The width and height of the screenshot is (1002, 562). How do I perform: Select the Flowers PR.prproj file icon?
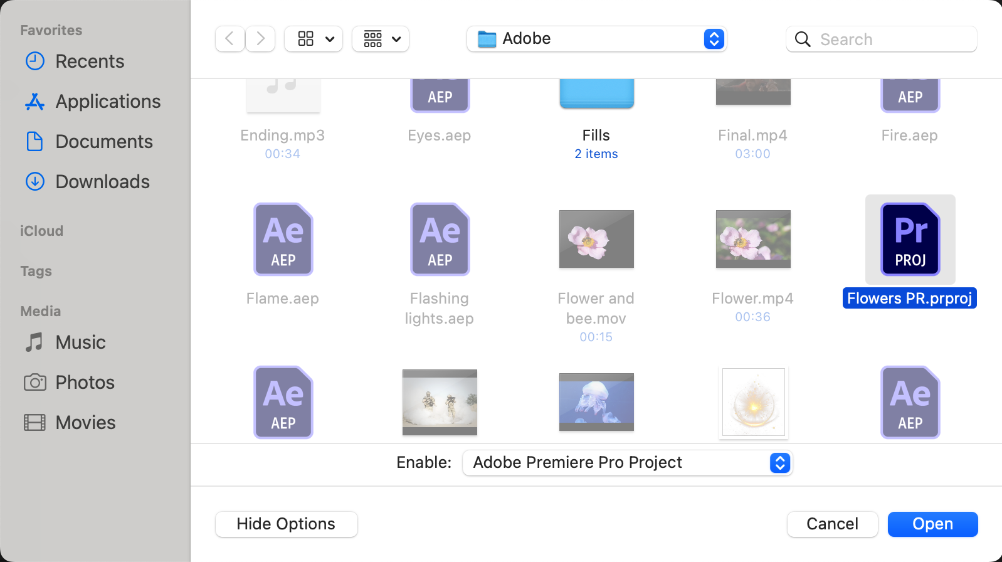(x=910, y=240)
